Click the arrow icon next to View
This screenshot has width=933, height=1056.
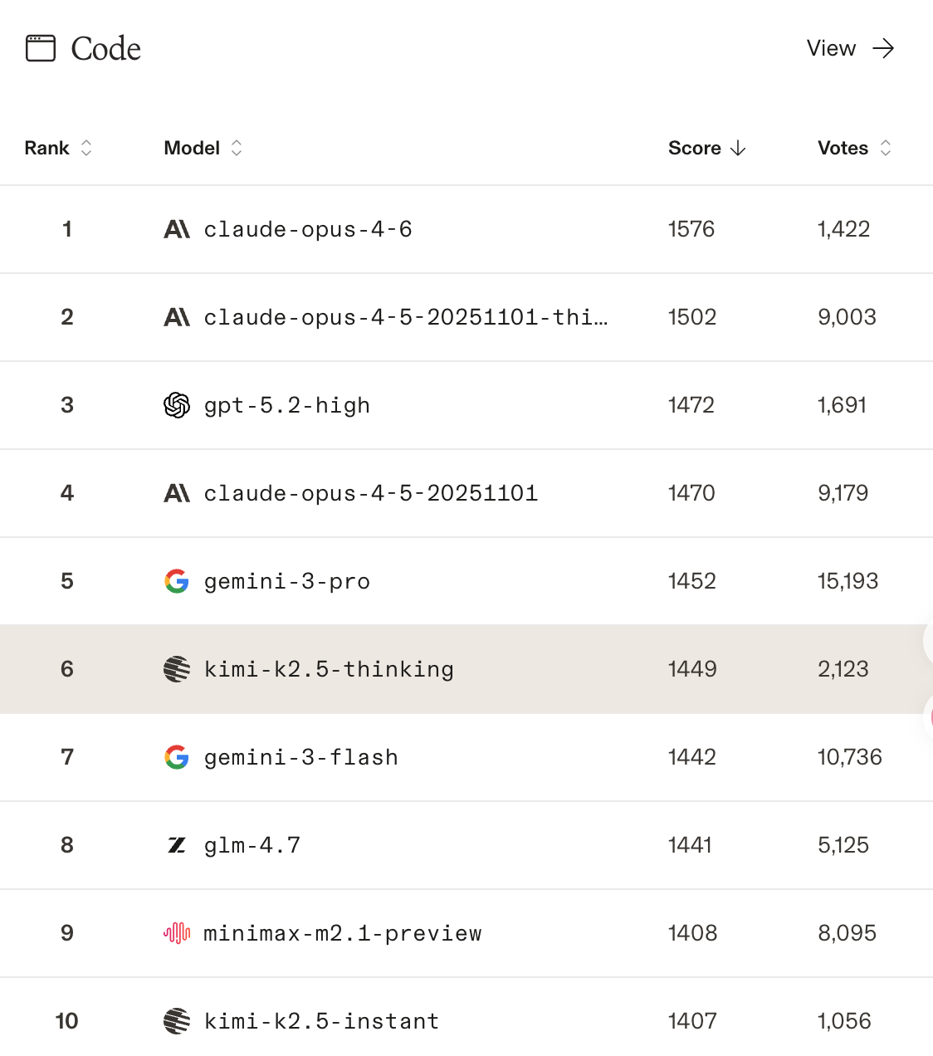pos(883,48)
